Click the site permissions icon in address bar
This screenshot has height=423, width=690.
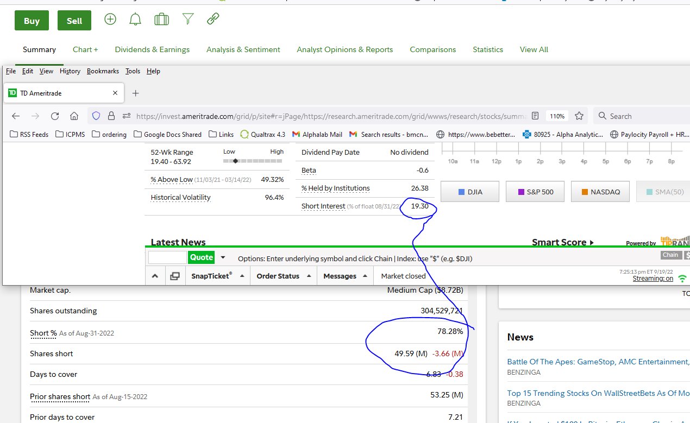click(x=127, y=116)
